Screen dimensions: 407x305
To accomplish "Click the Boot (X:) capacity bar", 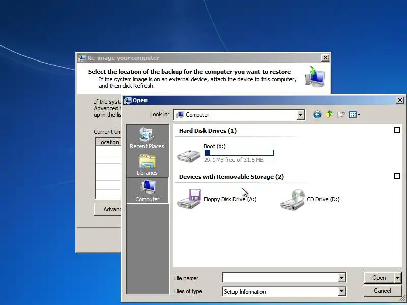I will click(239, 153).
